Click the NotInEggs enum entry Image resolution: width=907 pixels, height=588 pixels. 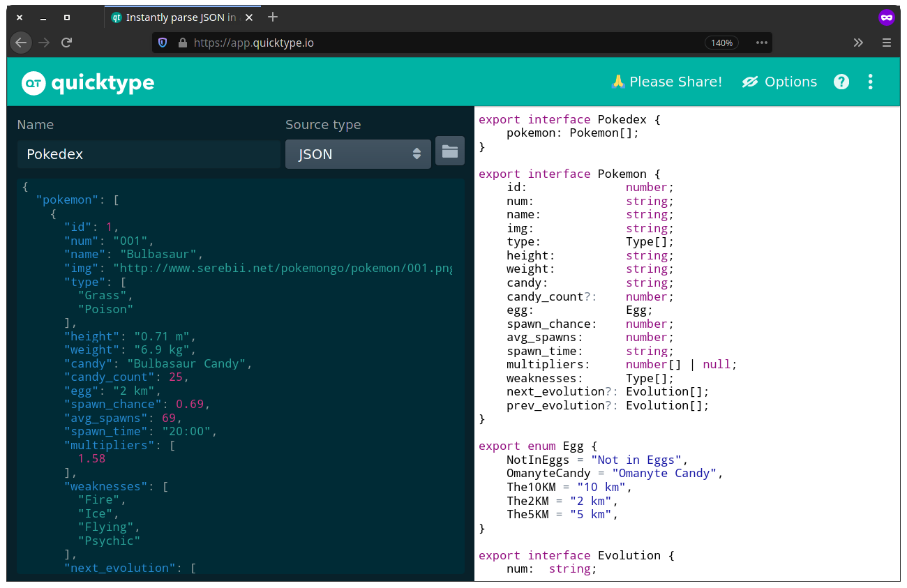(x=597, y=460)
